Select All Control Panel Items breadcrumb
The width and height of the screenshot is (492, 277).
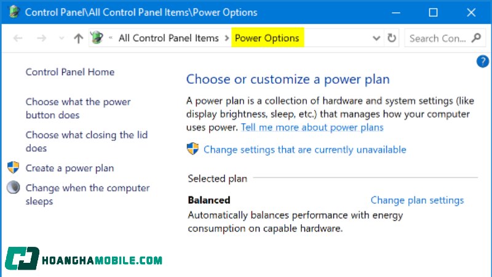coord(169,38)
